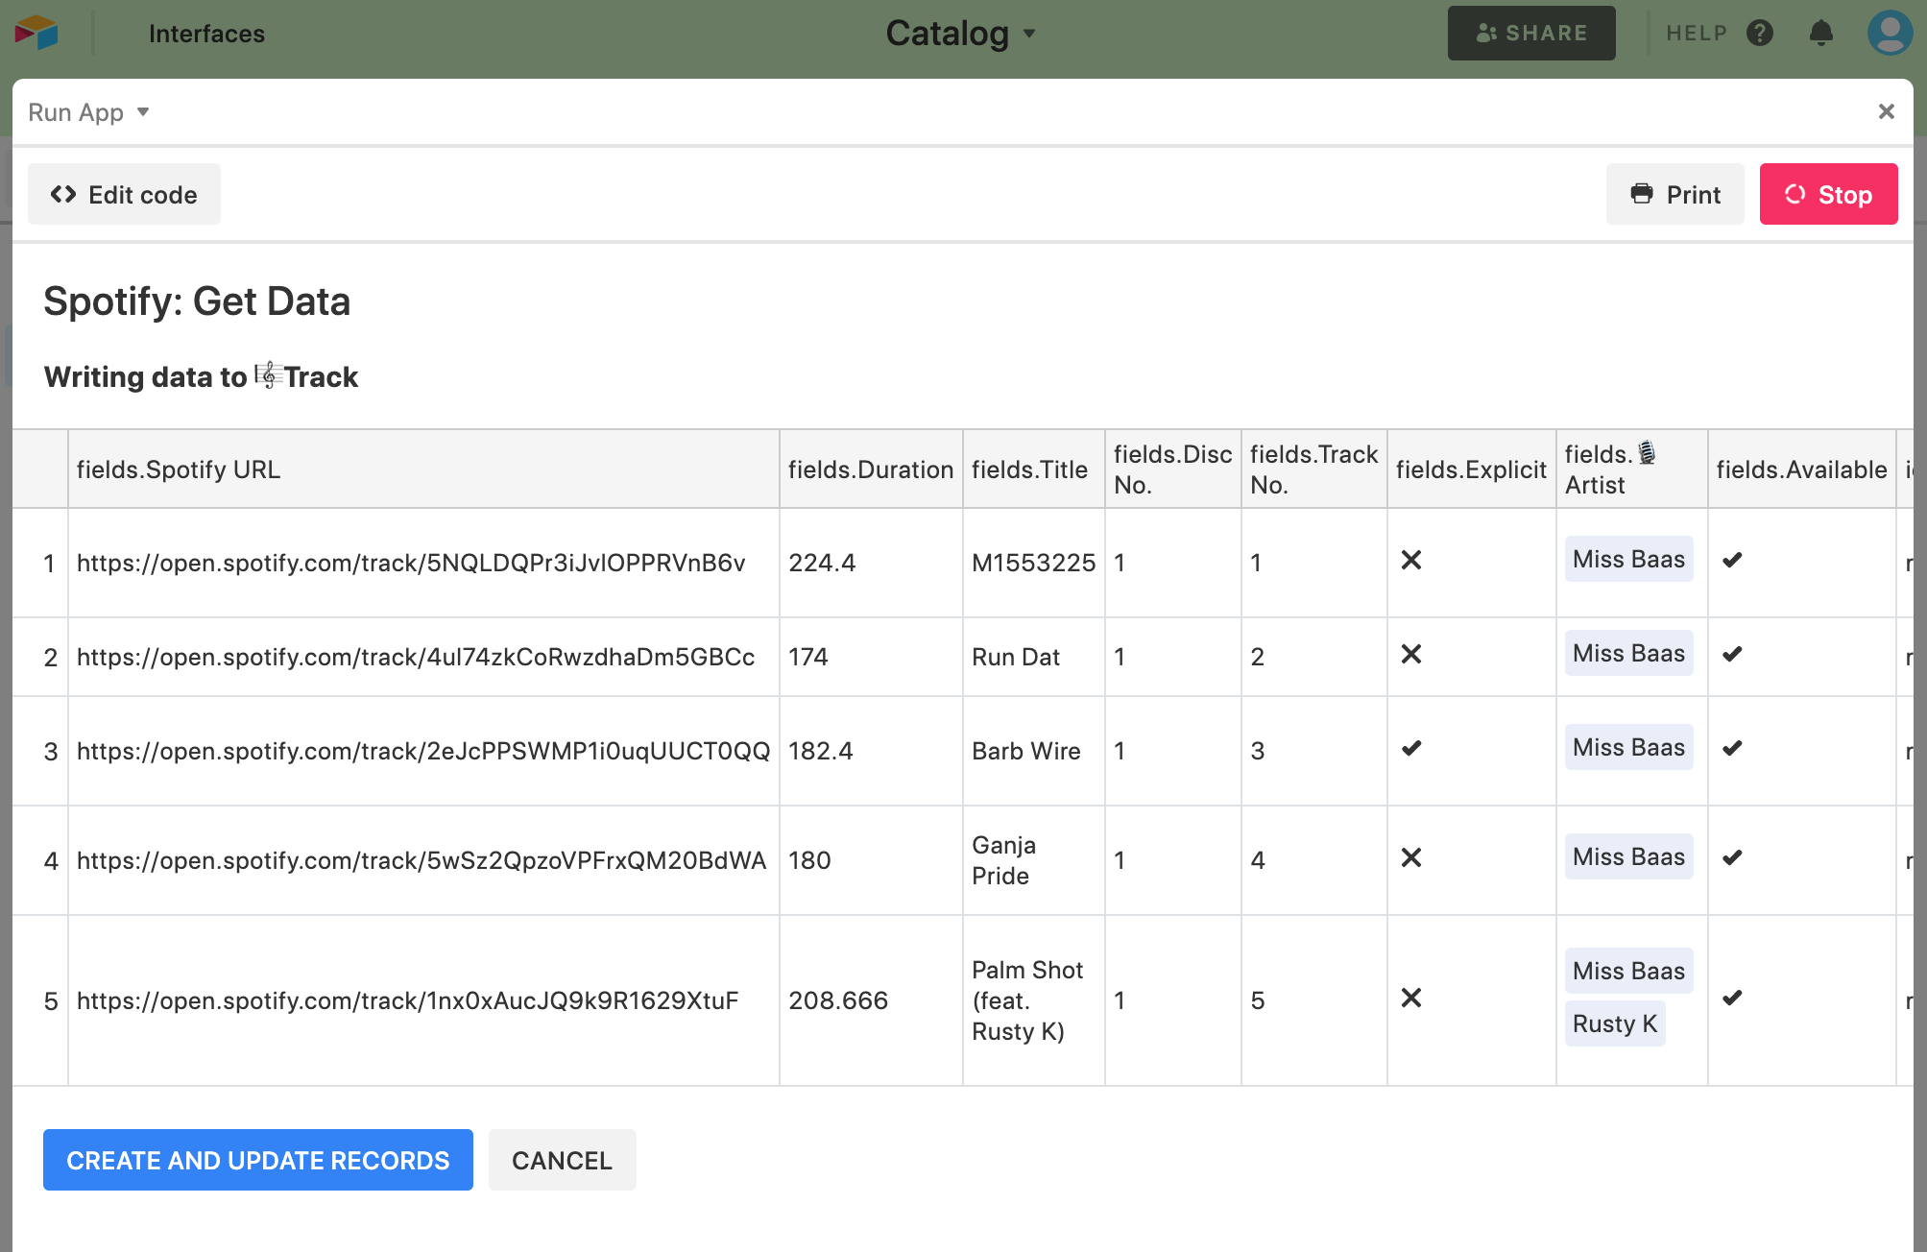1927x1252 pixels.
Task: Click Miss Baas tag in Palm Shot row
Action: [x=1628, y=971]
